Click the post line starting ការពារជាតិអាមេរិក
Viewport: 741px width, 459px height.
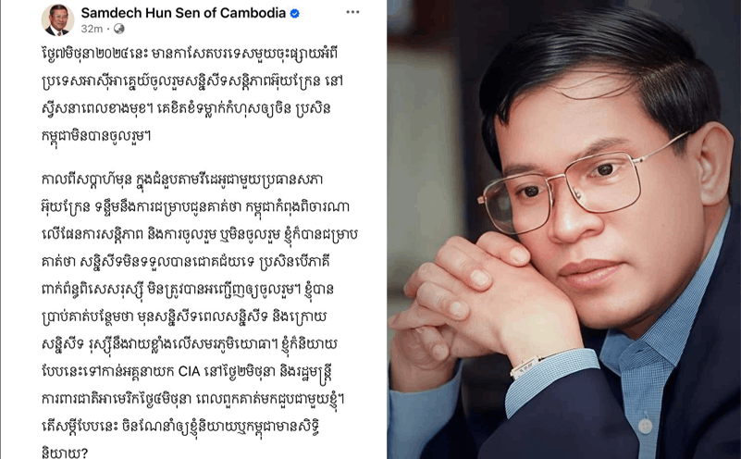pos(192,400)
